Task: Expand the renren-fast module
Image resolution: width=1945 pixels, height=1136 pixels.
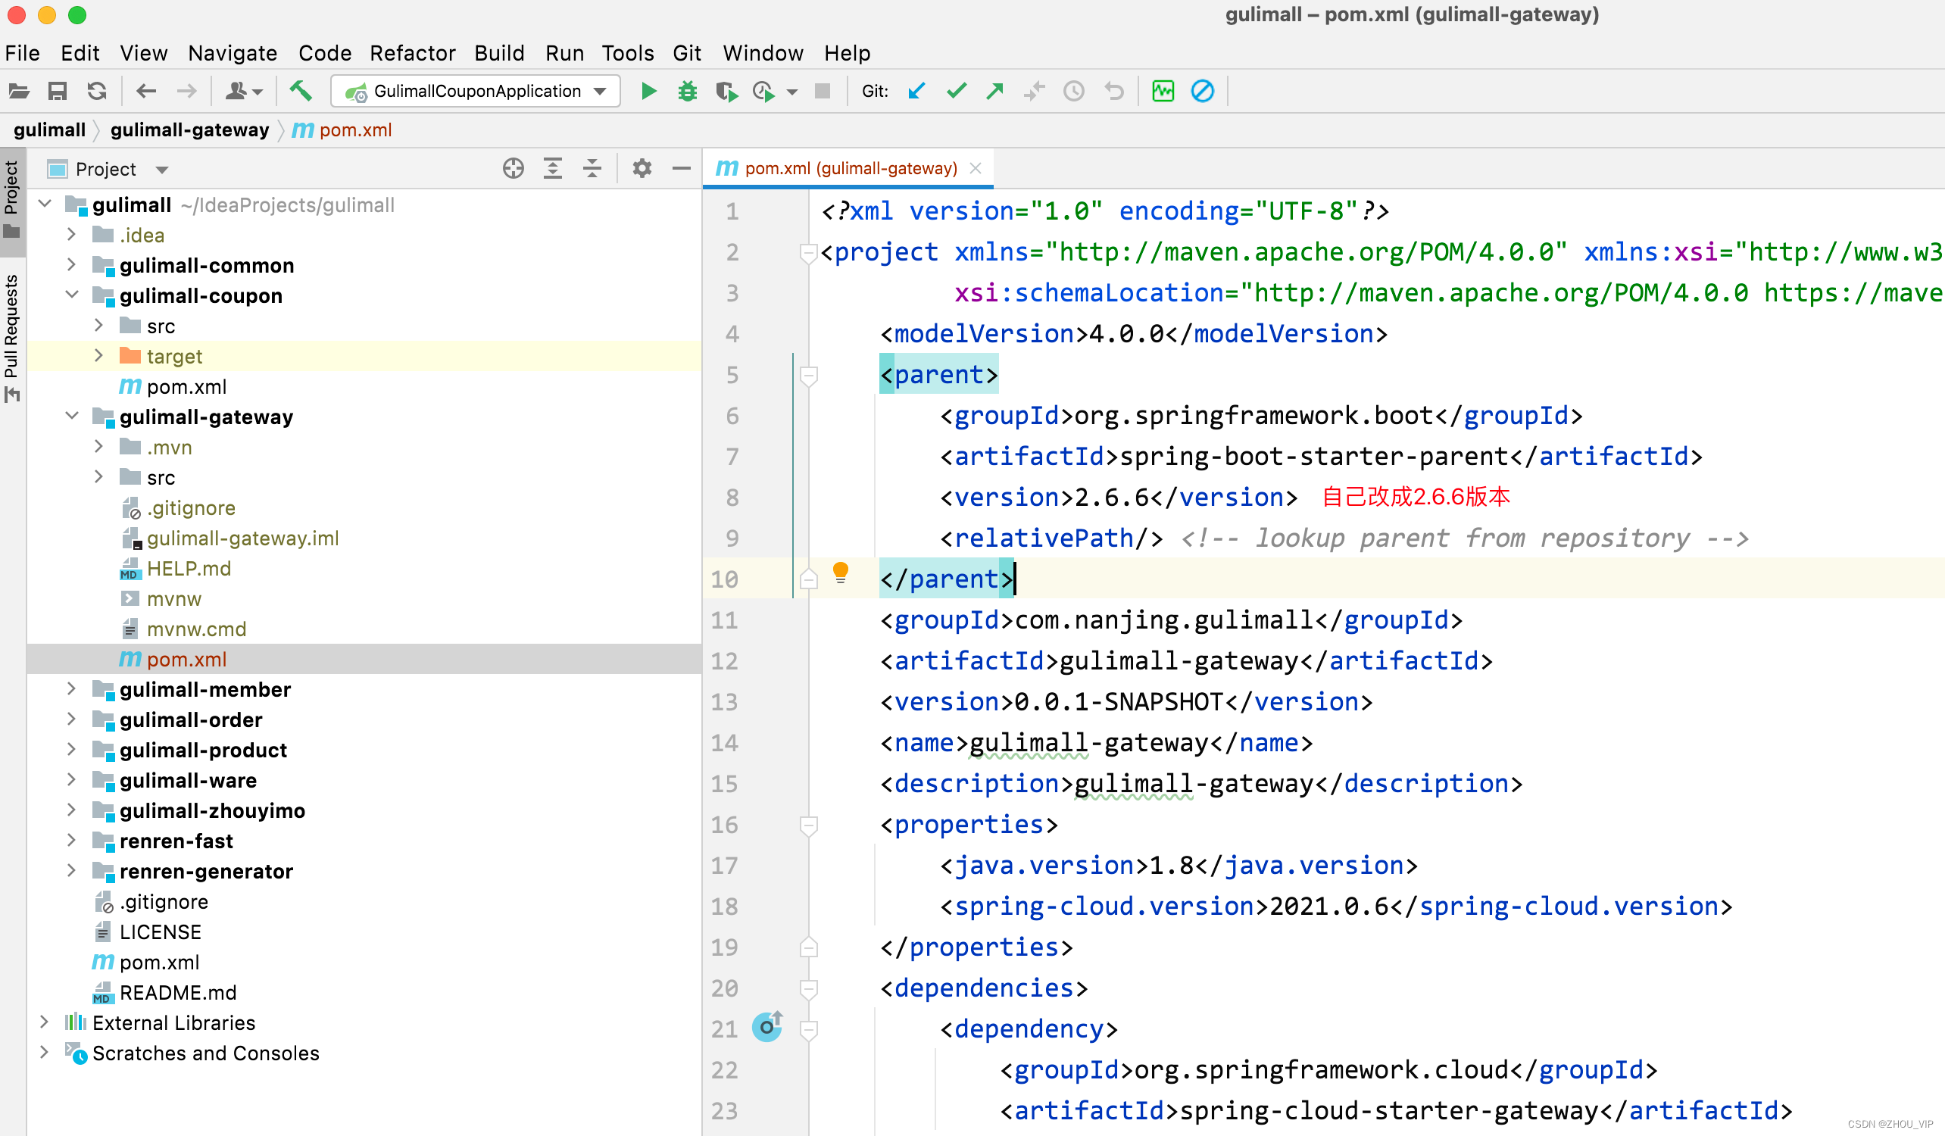Action: click(72, 840)
